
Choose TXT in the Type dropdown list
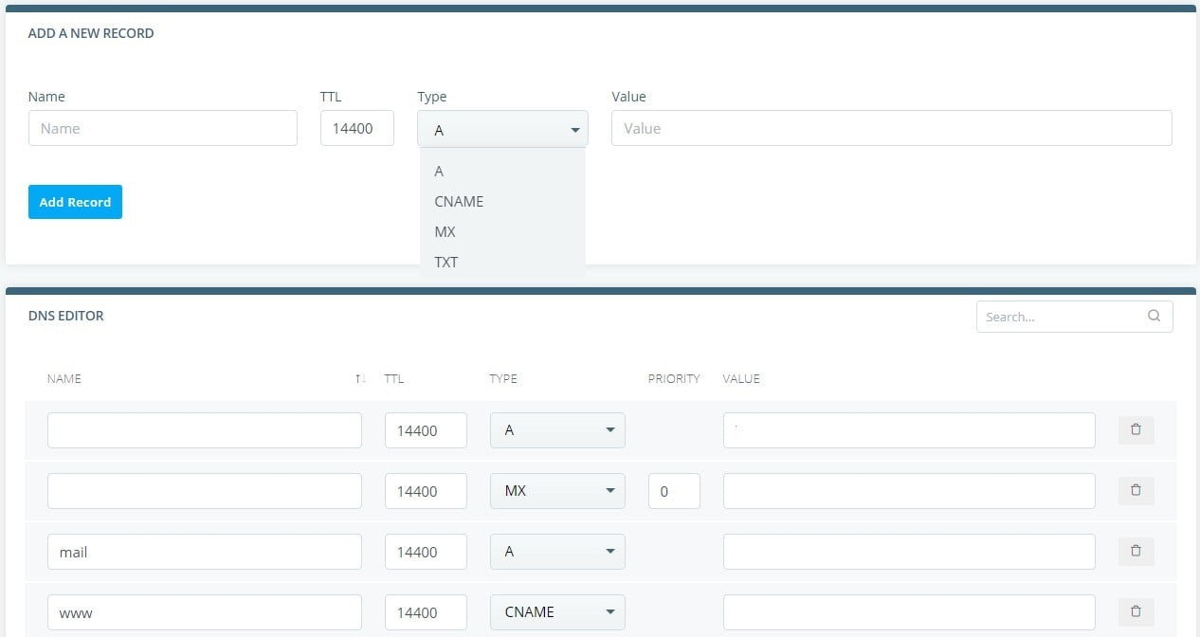445,262
